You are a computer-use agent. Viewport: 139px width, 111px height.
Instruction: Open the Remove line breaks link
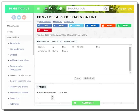[19, 87]
